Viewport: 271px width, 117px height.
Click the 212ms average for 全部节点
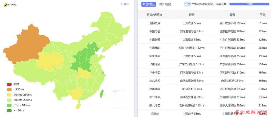tap(263, 23)
